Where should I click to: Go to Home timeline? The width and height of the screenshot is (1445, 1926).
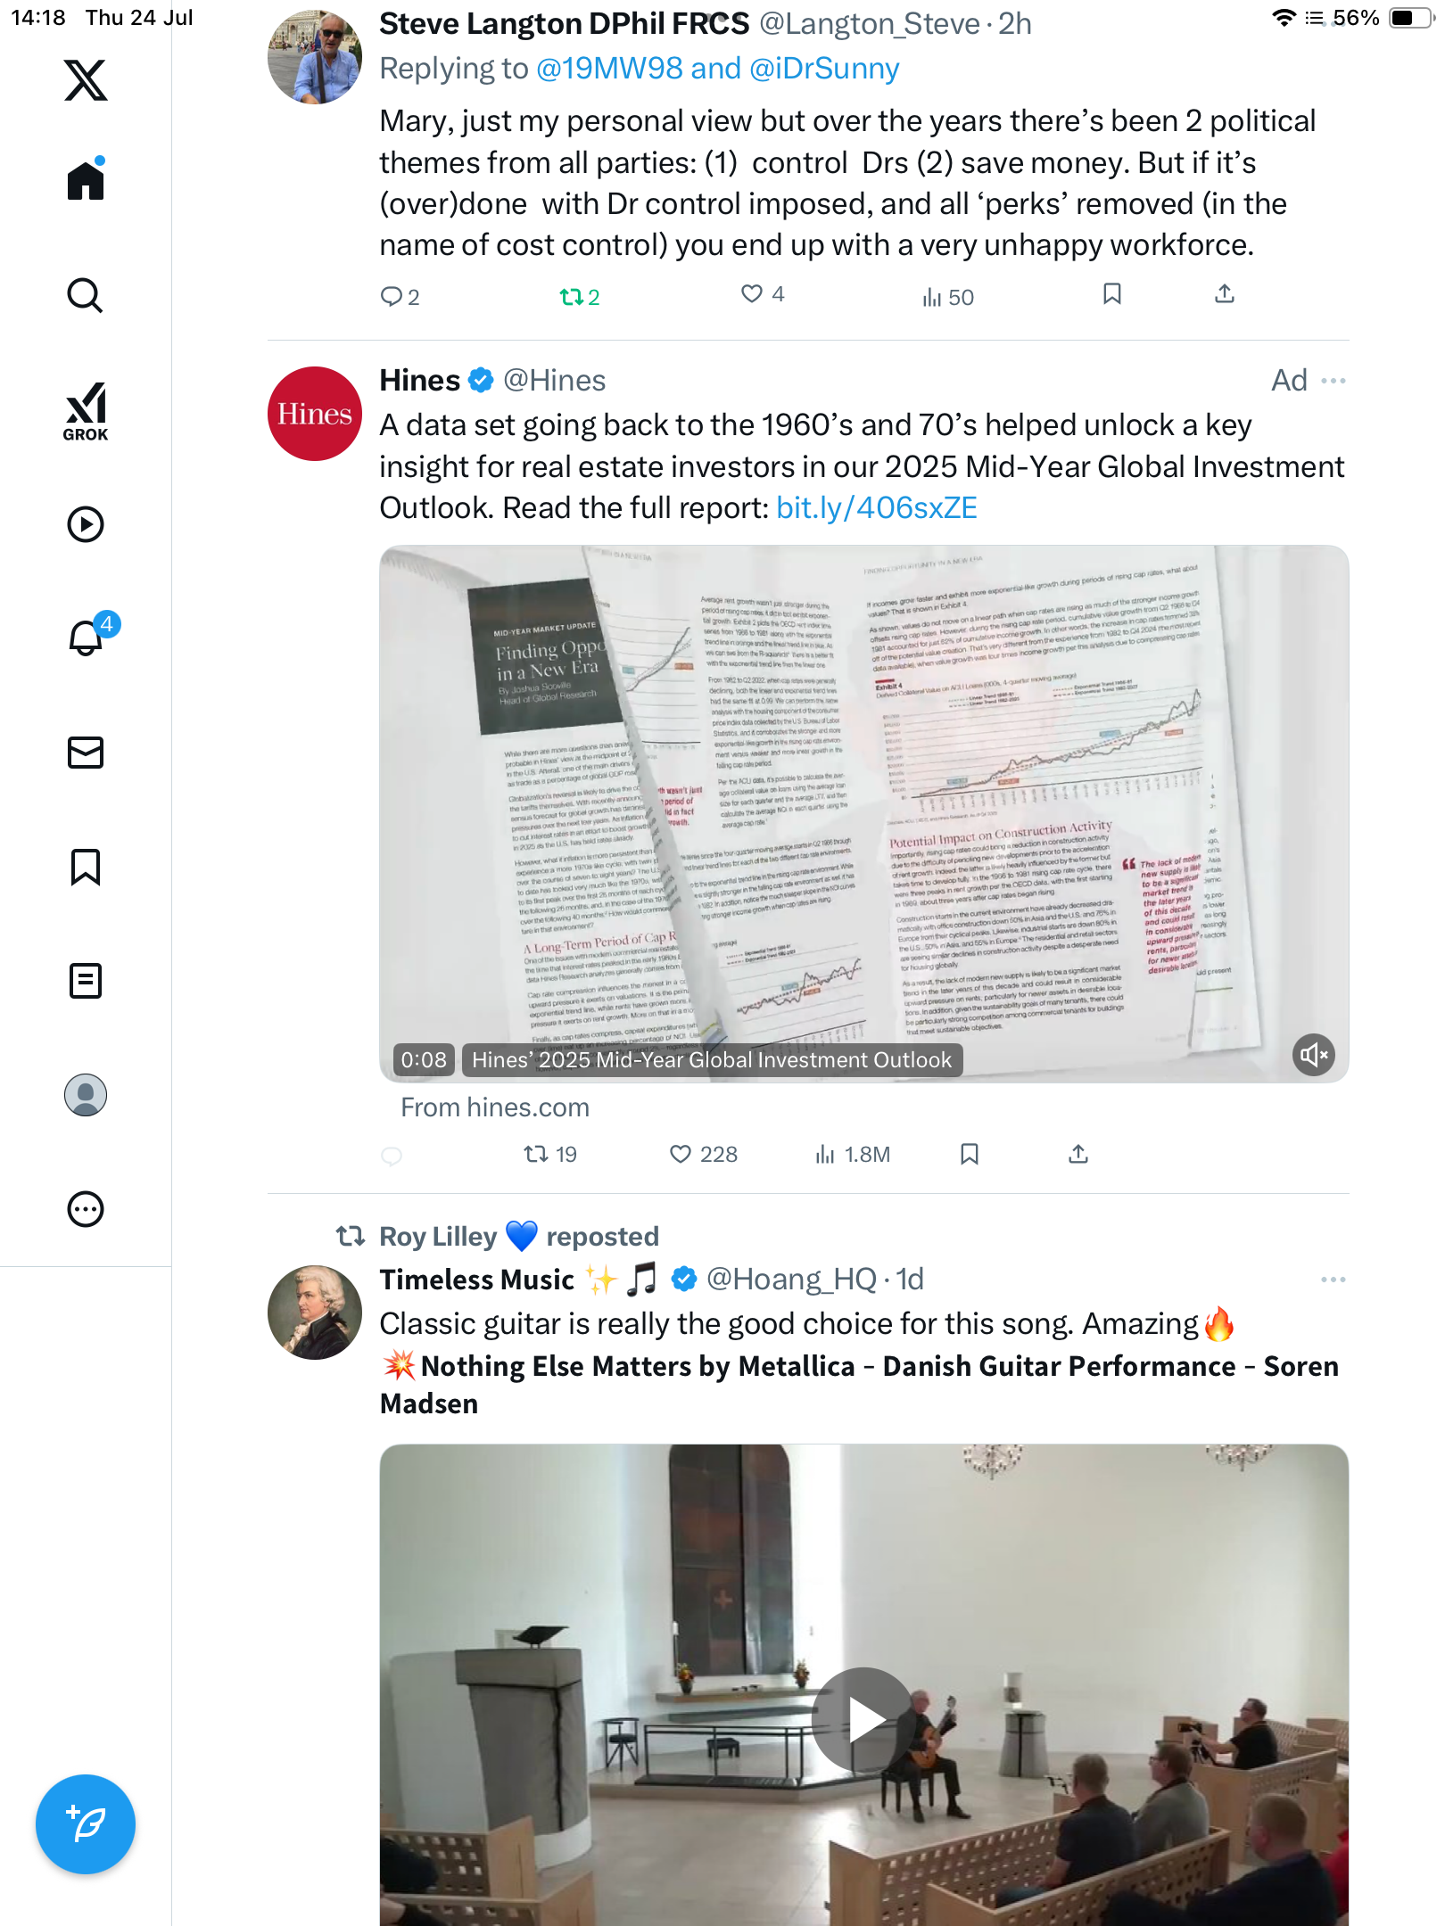(86, 179)
